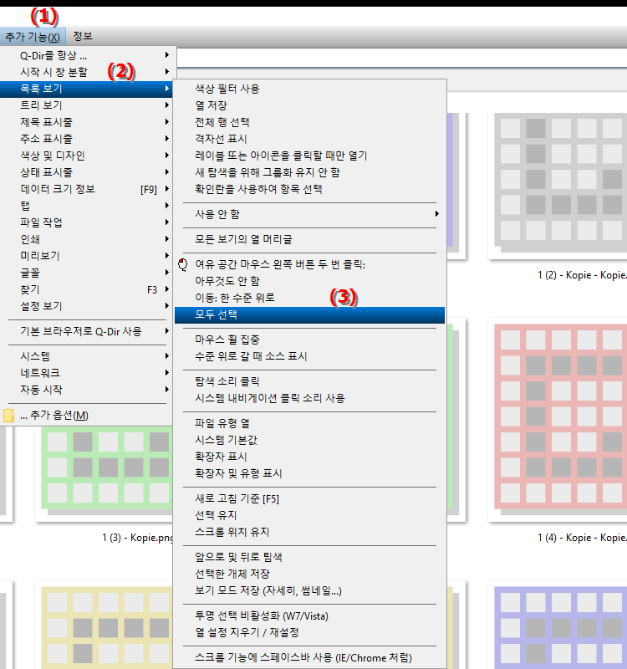627x669 pixels.
Task: Open 기본 브라우저로 Q-Dir 사용 submenu
Action: (88, 331)
